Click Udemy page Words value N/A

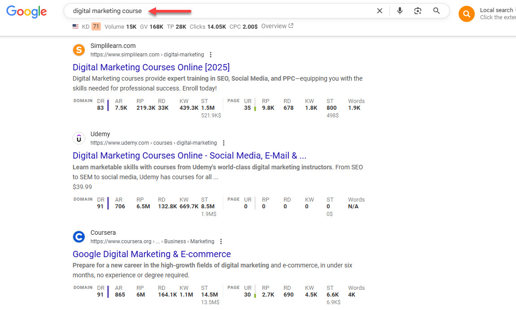353,207
